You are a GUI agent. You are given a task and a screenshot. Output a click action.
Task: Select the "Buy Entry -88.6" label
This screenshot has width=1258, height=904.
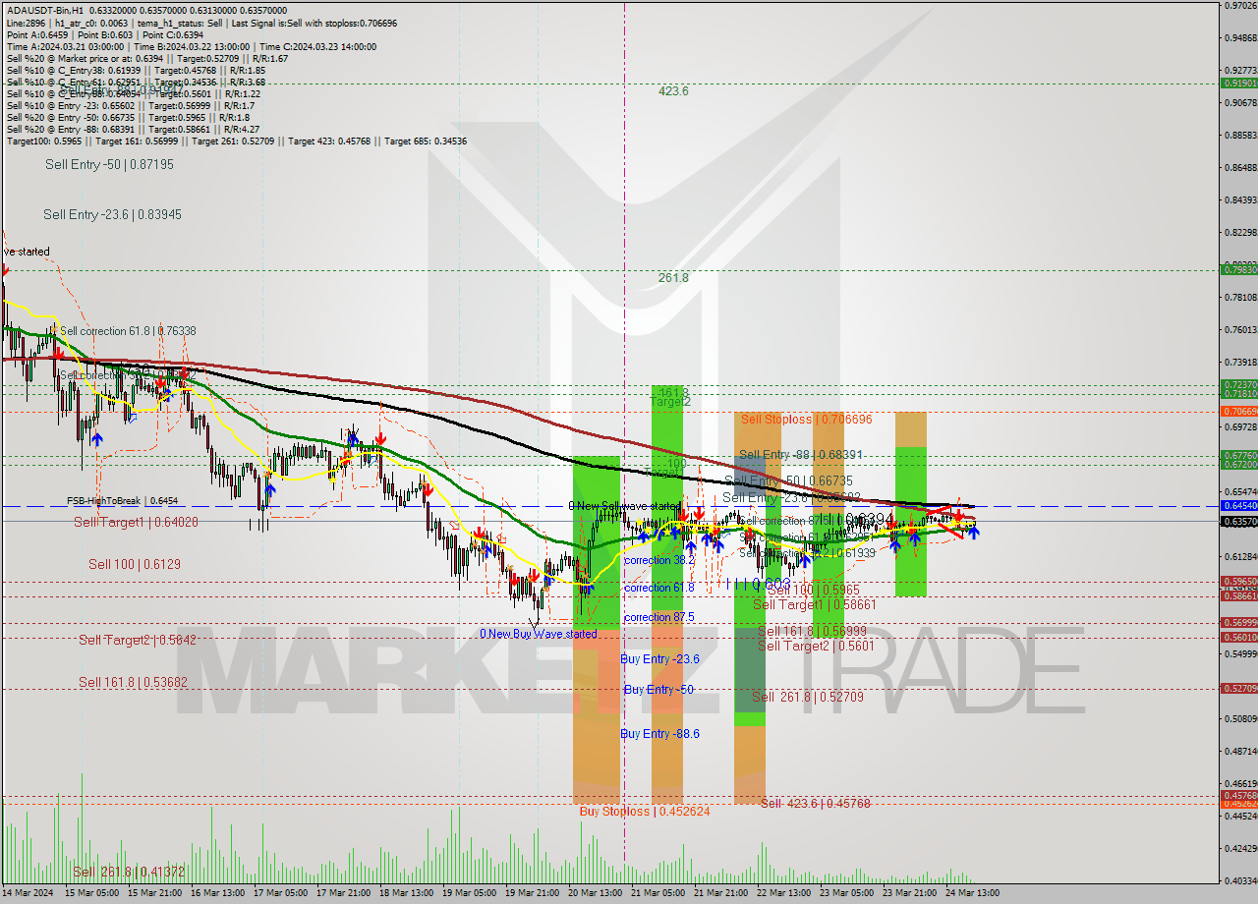click(x=660, y=734)
